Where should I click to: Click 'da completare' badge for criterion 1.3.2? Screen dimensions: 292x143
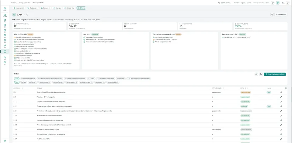click(x=246, y=92)
